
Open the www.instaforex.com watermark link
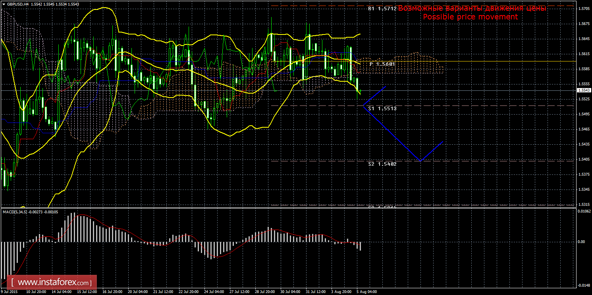(54, 283)
